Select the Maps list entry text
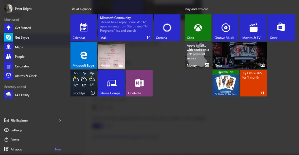Screen dimensions: 299x155 click(19, 47)
